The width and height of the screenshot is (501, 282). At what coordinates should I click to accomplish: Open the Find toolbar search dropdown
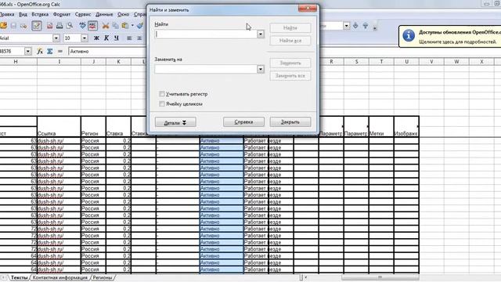[x=347, y=26]
